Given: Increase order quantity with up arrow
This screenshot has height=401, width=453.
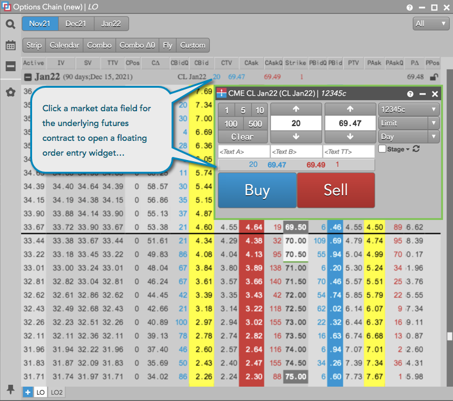Looking at the screenshot, I should click(x=296, y=109).
